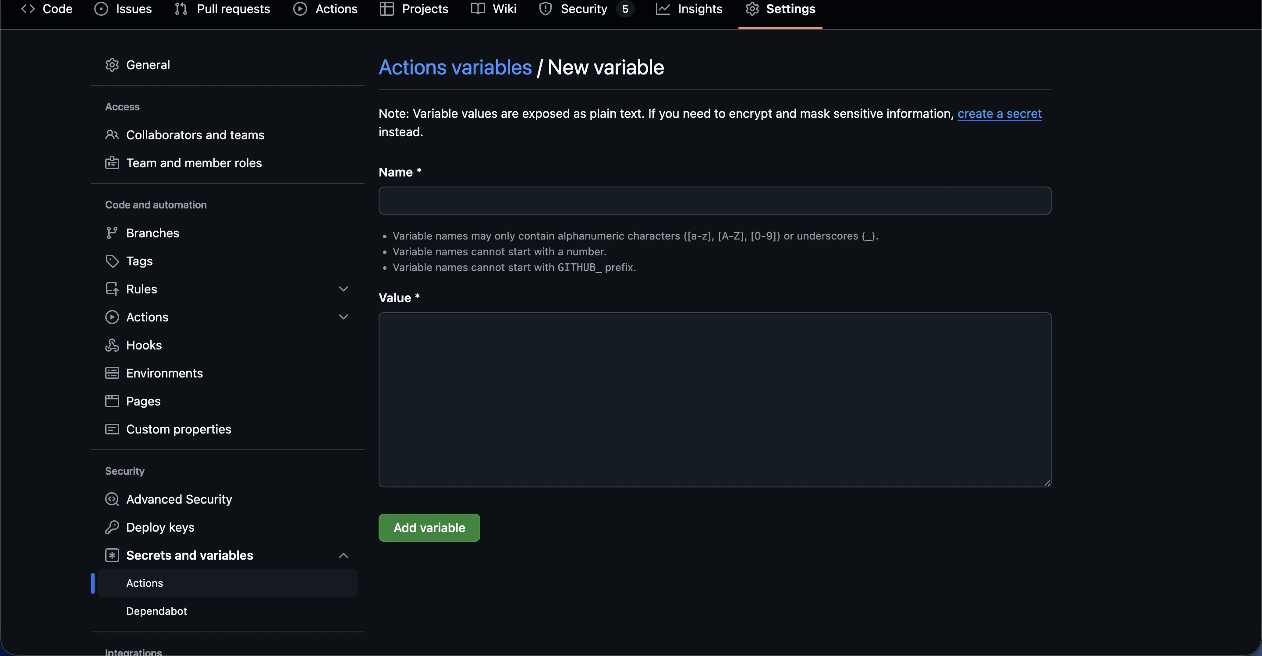
Task: Click the Team and member roles badge icon
Action: (x=112, y=162)
